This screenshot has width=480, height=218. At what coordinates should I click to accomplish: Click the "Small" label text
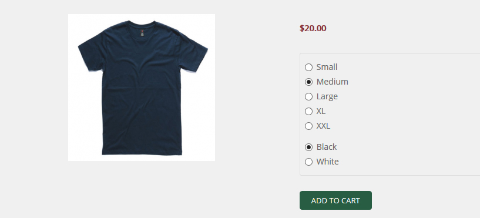tap(327, 67)
